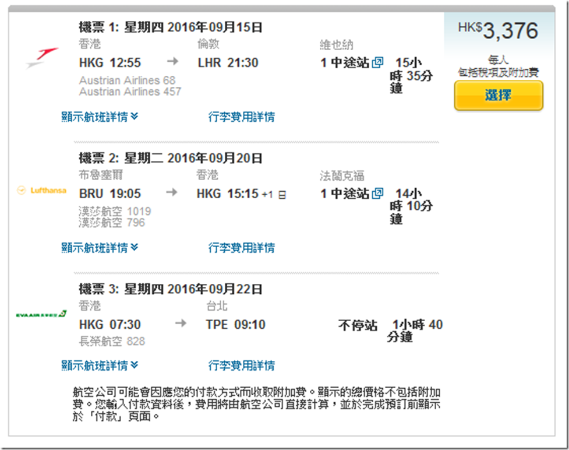Click the Austrian Airlines logo for ticket 1
This screenshot has width=569, height=450.
pos(41,58)
